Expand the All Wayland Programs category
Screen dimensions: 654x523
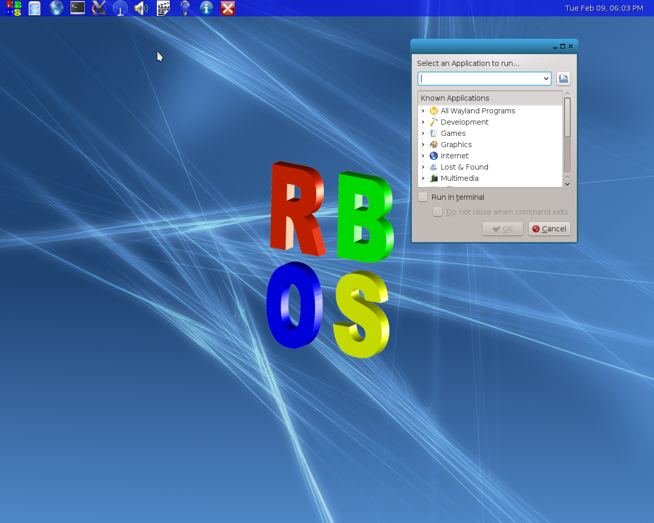pyautogui.click(x=423, y=111)
